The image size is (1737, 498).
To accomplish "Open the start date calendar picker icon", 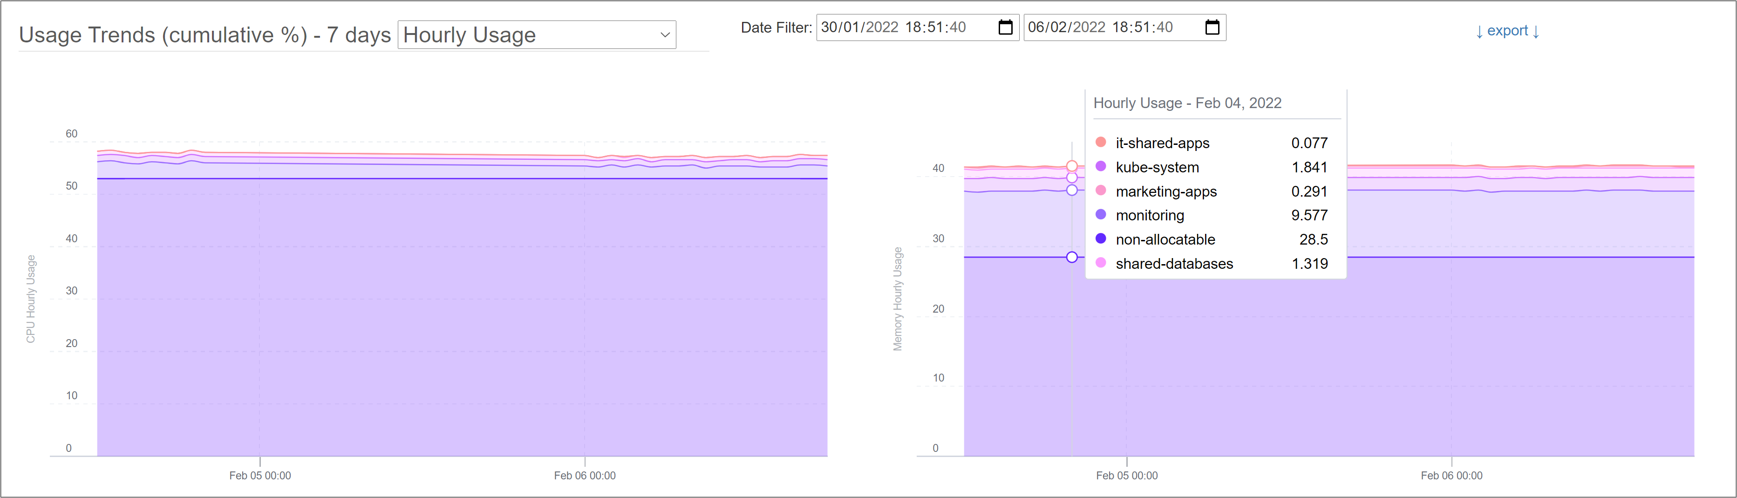I will tap(1005, 27).
